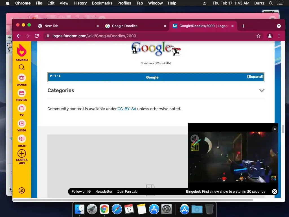Open the Downloads folder in Dock

click(x=197, y=209)
